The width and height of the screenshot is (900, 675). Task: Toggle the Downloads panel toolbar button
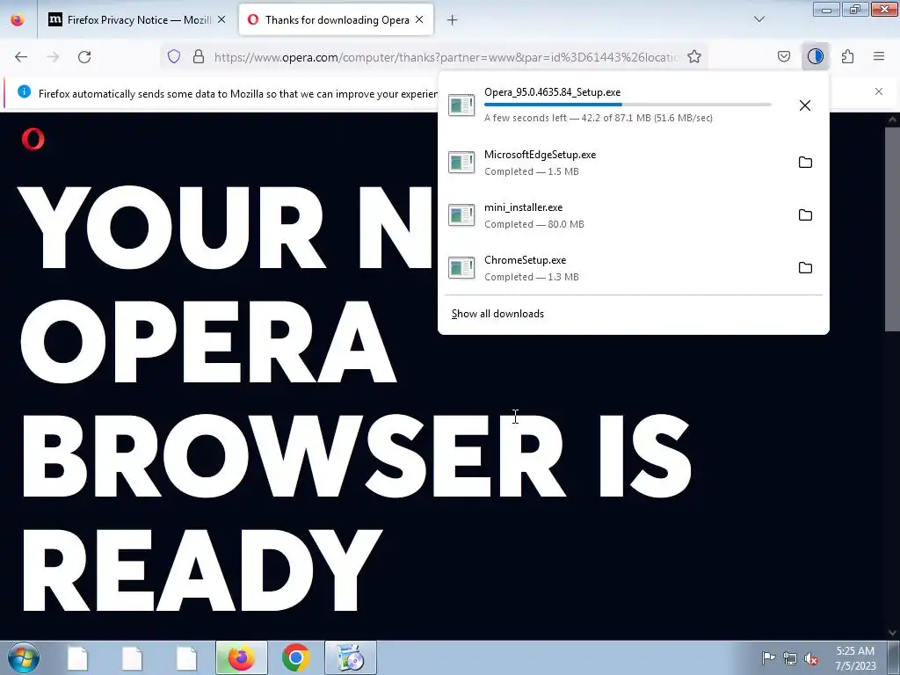(x=815, y=57)
